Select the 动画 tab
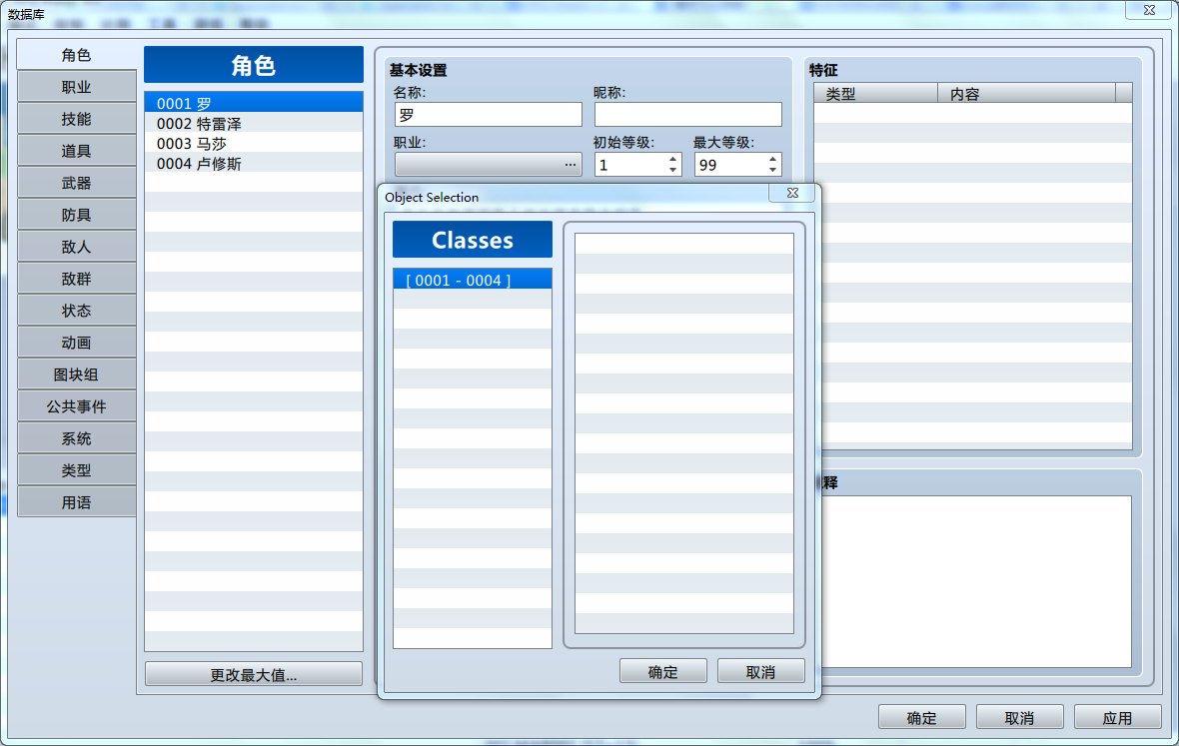The image size is (1179, 746). [x=76, y=342]
